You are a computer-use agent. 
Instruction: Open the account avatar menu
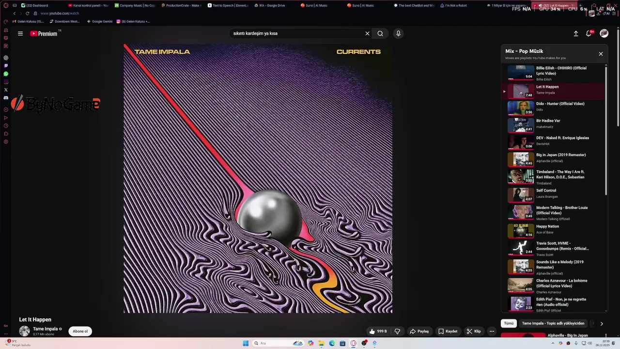tap(604, 33)
